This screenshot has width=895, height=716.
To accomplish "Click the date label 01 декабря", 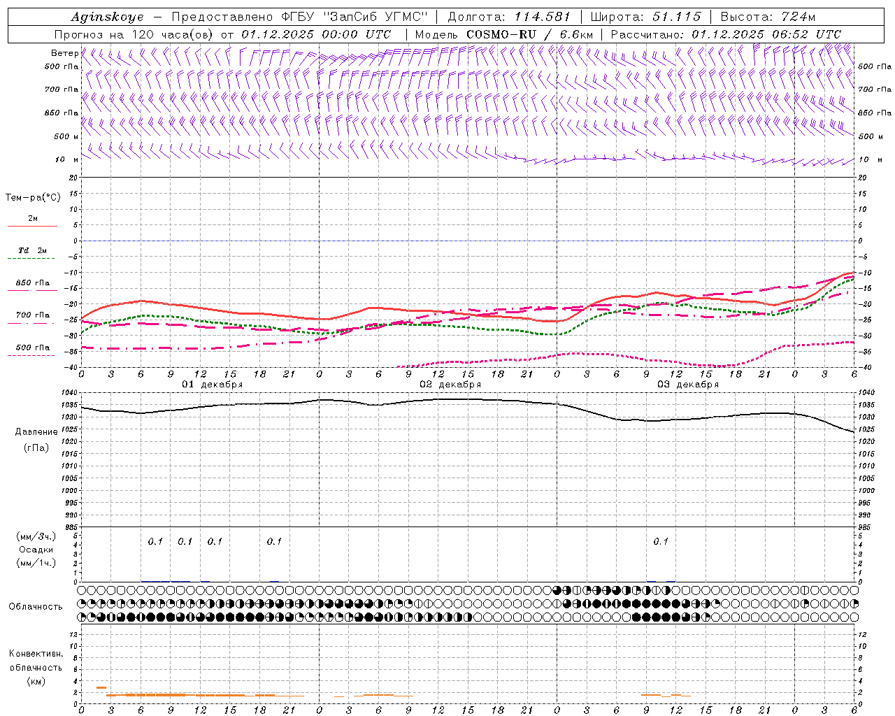I will click(x=213, y=385).
